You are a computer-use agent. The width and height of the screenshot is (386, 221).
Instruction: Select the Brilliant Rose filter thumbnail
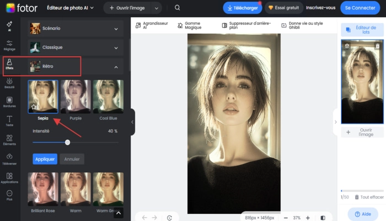pyautogui.click(x=43, y=189)
